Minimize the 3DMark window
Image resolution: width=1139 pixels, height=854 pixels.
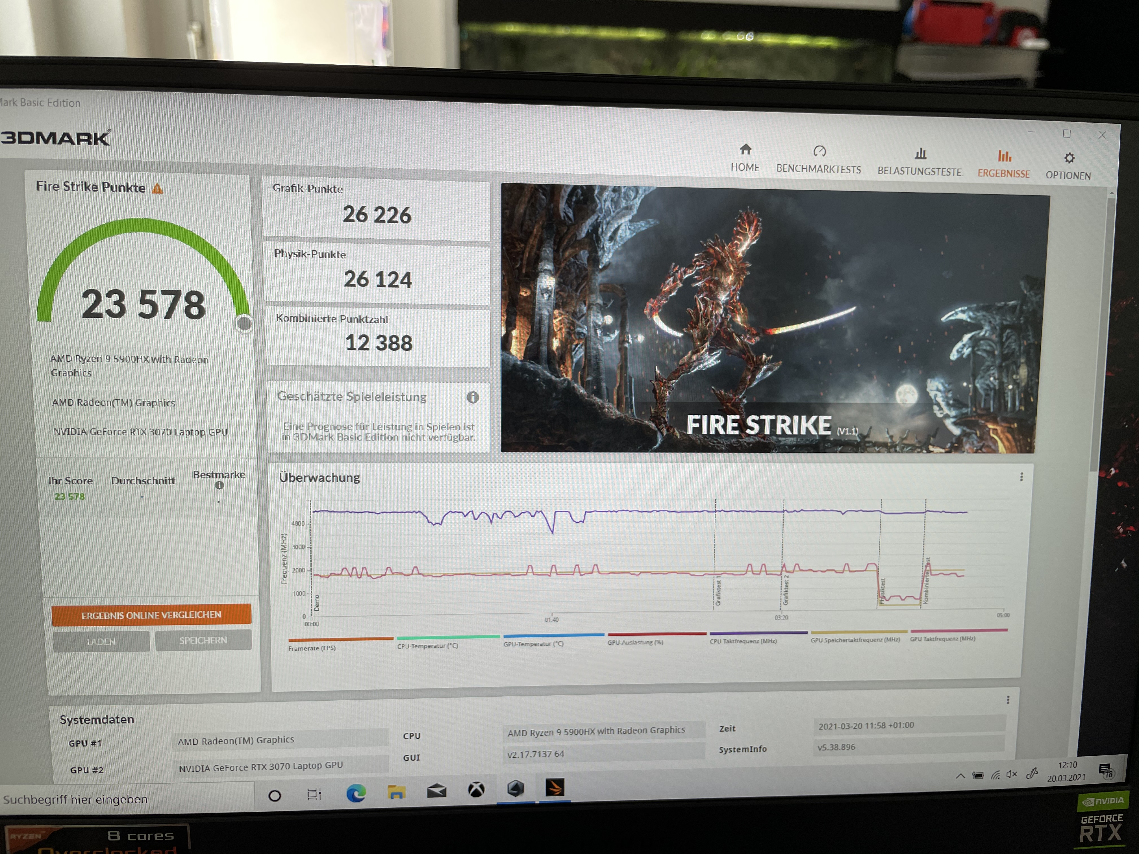click(x=1031, y=133)
